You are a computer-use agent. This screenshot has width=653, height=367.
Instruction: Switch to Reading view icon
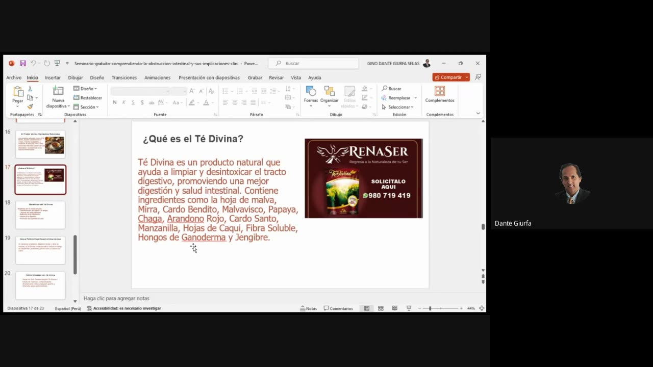pos(394,308)
